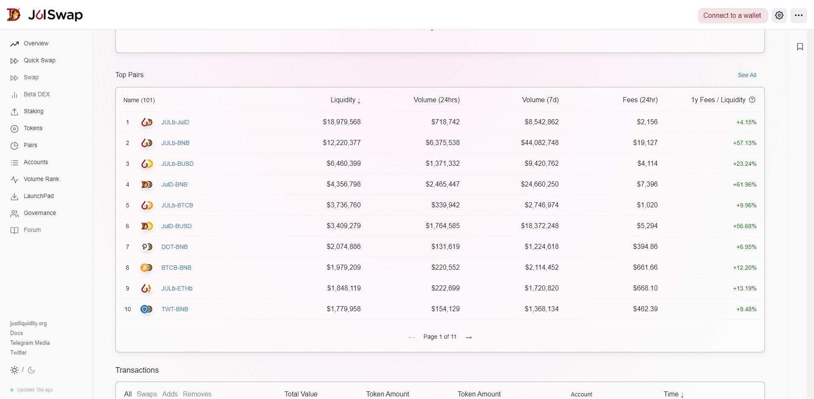Click the Quick Swap arrows icon
Image resolution: width=814 pixels, height=399 pixels.
pyautogui.click(x=14, y=61)
